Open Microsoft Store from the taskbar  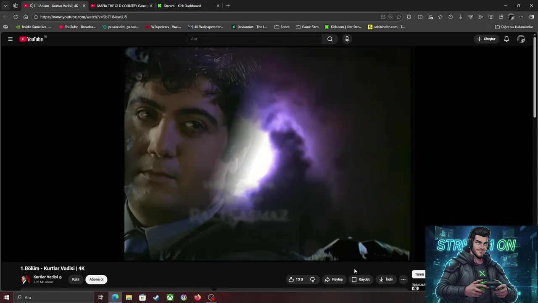pos(142,298)
